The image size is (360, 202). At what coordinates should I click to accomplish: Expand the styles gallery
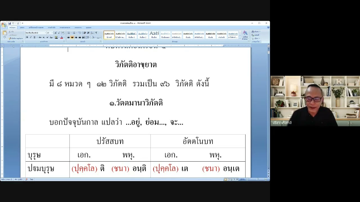[240, 38]
